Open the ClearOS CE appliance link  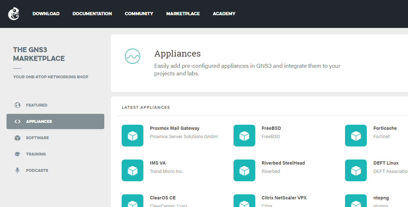pyautogui.click(x=163, y=198)
